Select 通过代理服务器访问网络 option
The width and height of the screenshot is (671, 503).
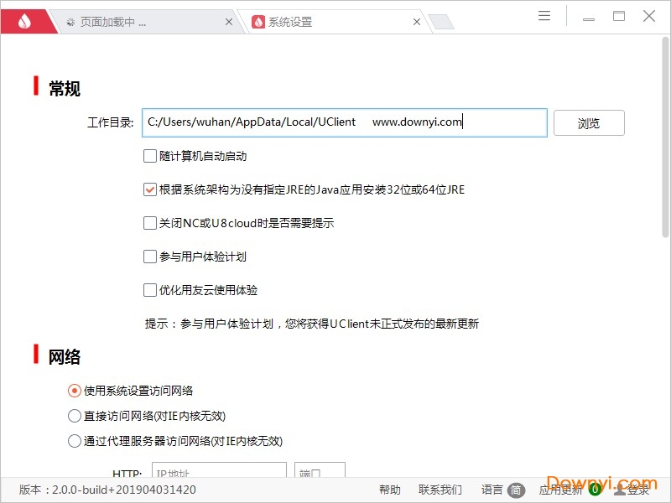(x=74, y=440)
